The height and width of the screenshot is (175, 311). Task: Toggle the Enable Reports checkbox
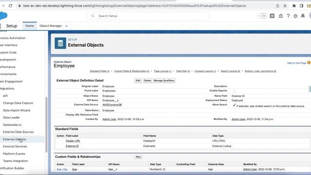click(234, 91)
